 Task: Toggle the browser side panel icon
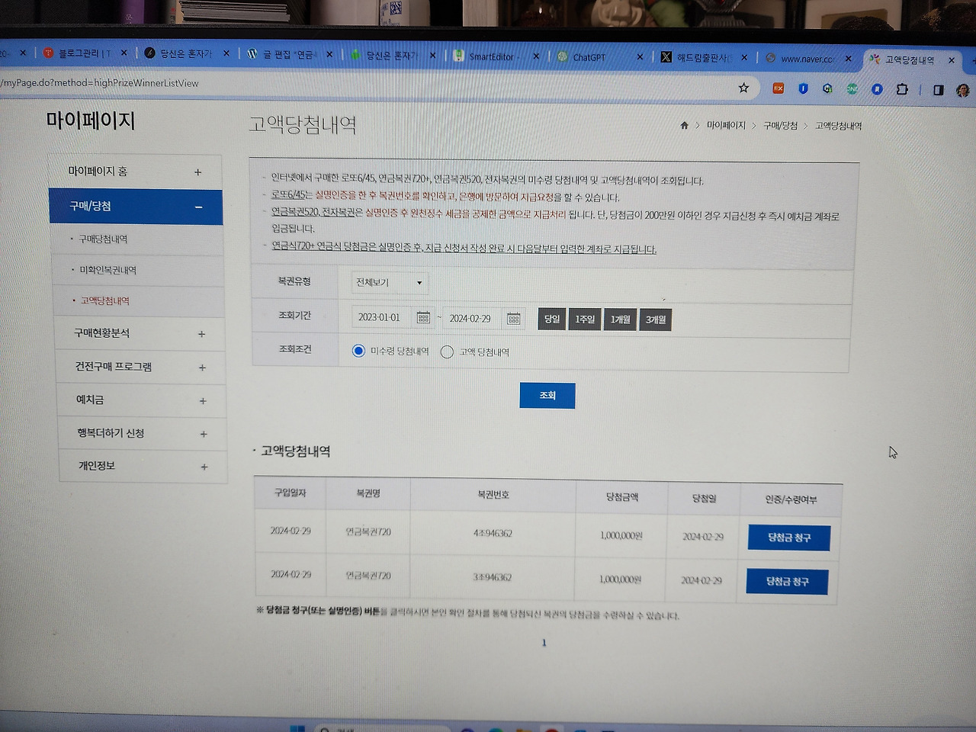pos(939,90)
